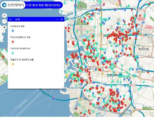Viewport: 154px width, 118px height.
Task: Zoom in with the plus button
Action: tap(4, 15)
